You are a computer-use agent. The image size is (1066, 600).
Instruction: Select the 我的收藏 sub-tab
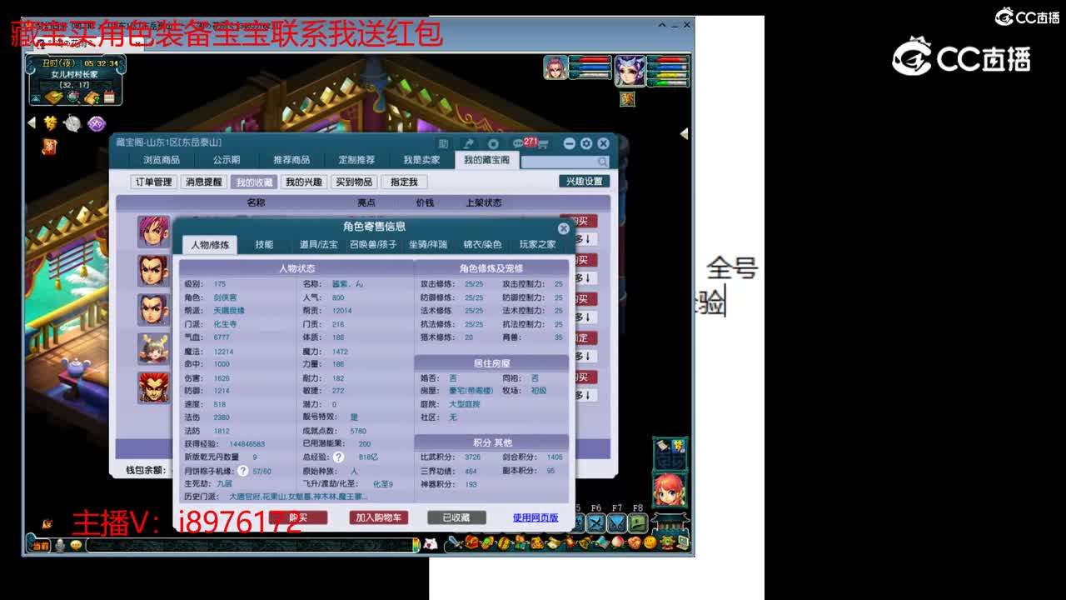pos(254,182)
